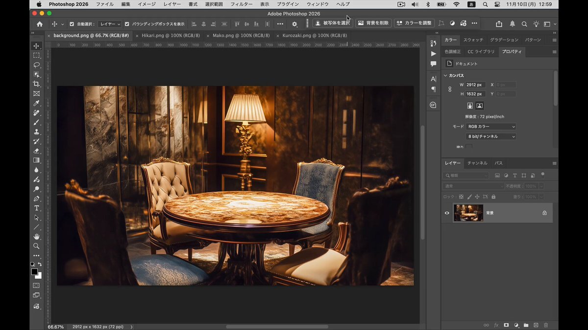Click the 背景を削除 button

pyautogui.click(x=373, y=23)
